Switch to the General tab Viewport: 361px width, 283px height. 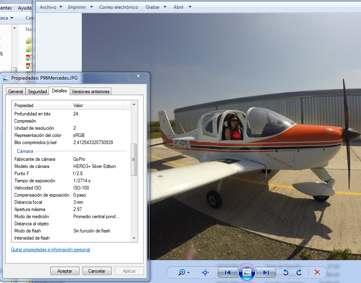click(x=16, y=92)
